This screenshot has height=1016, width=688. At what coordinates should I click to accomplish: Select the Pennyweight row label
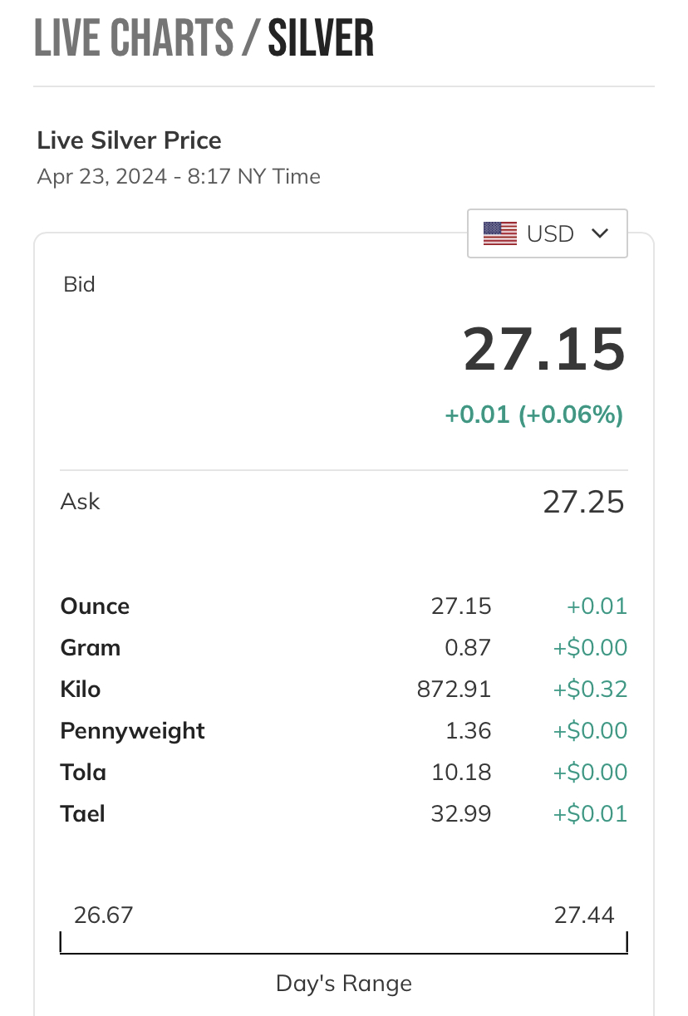tap(133, 731)
